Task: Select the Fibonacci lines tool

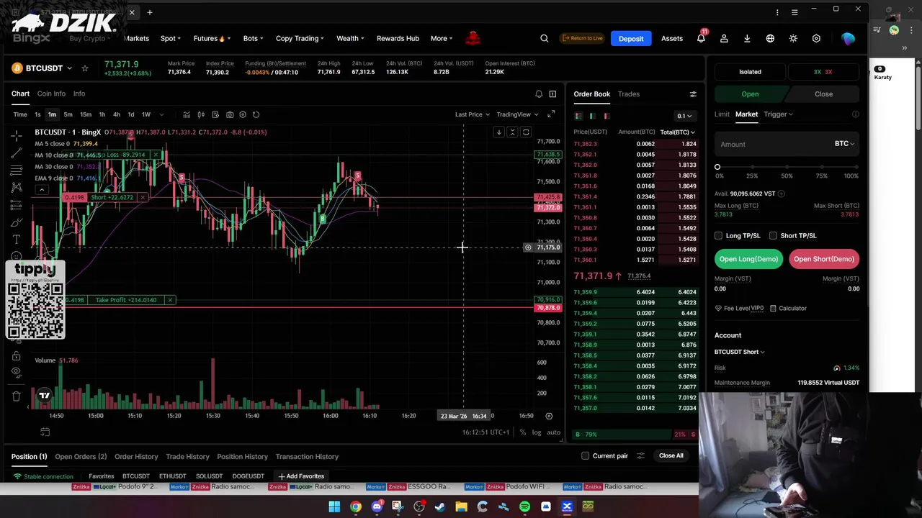Action: [x=16, y=170]
